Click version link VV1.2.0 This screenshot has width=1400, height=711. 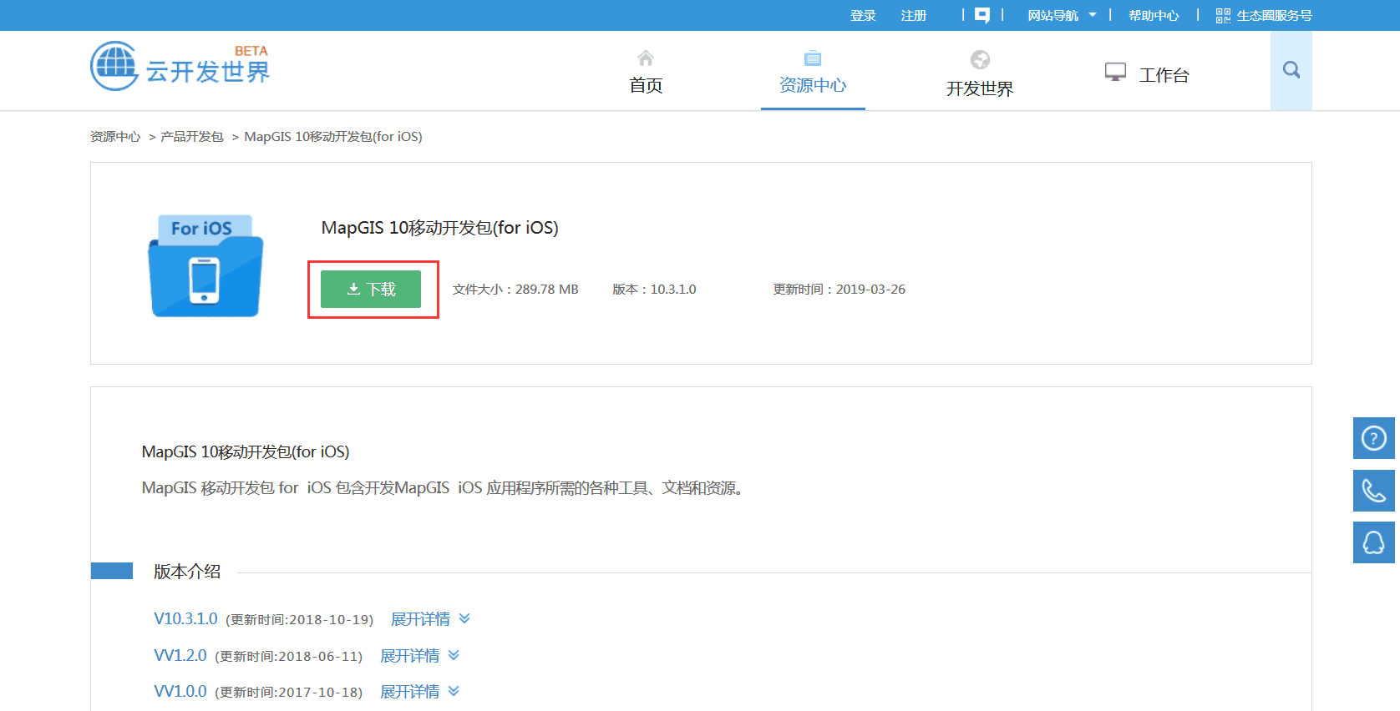(x=180, y=655)
